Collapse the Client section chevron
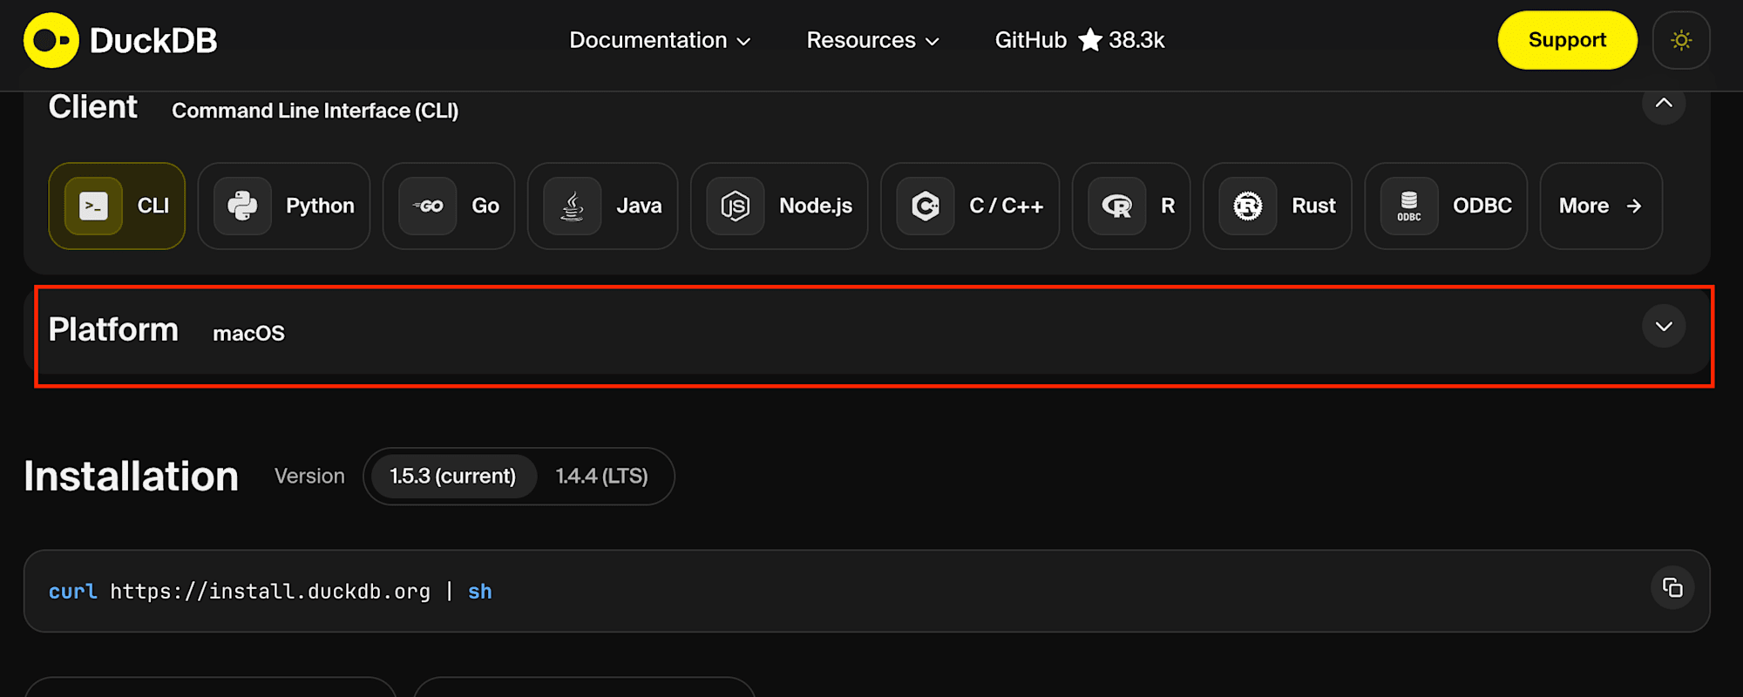The image size is (1743, 697). 1664,104
